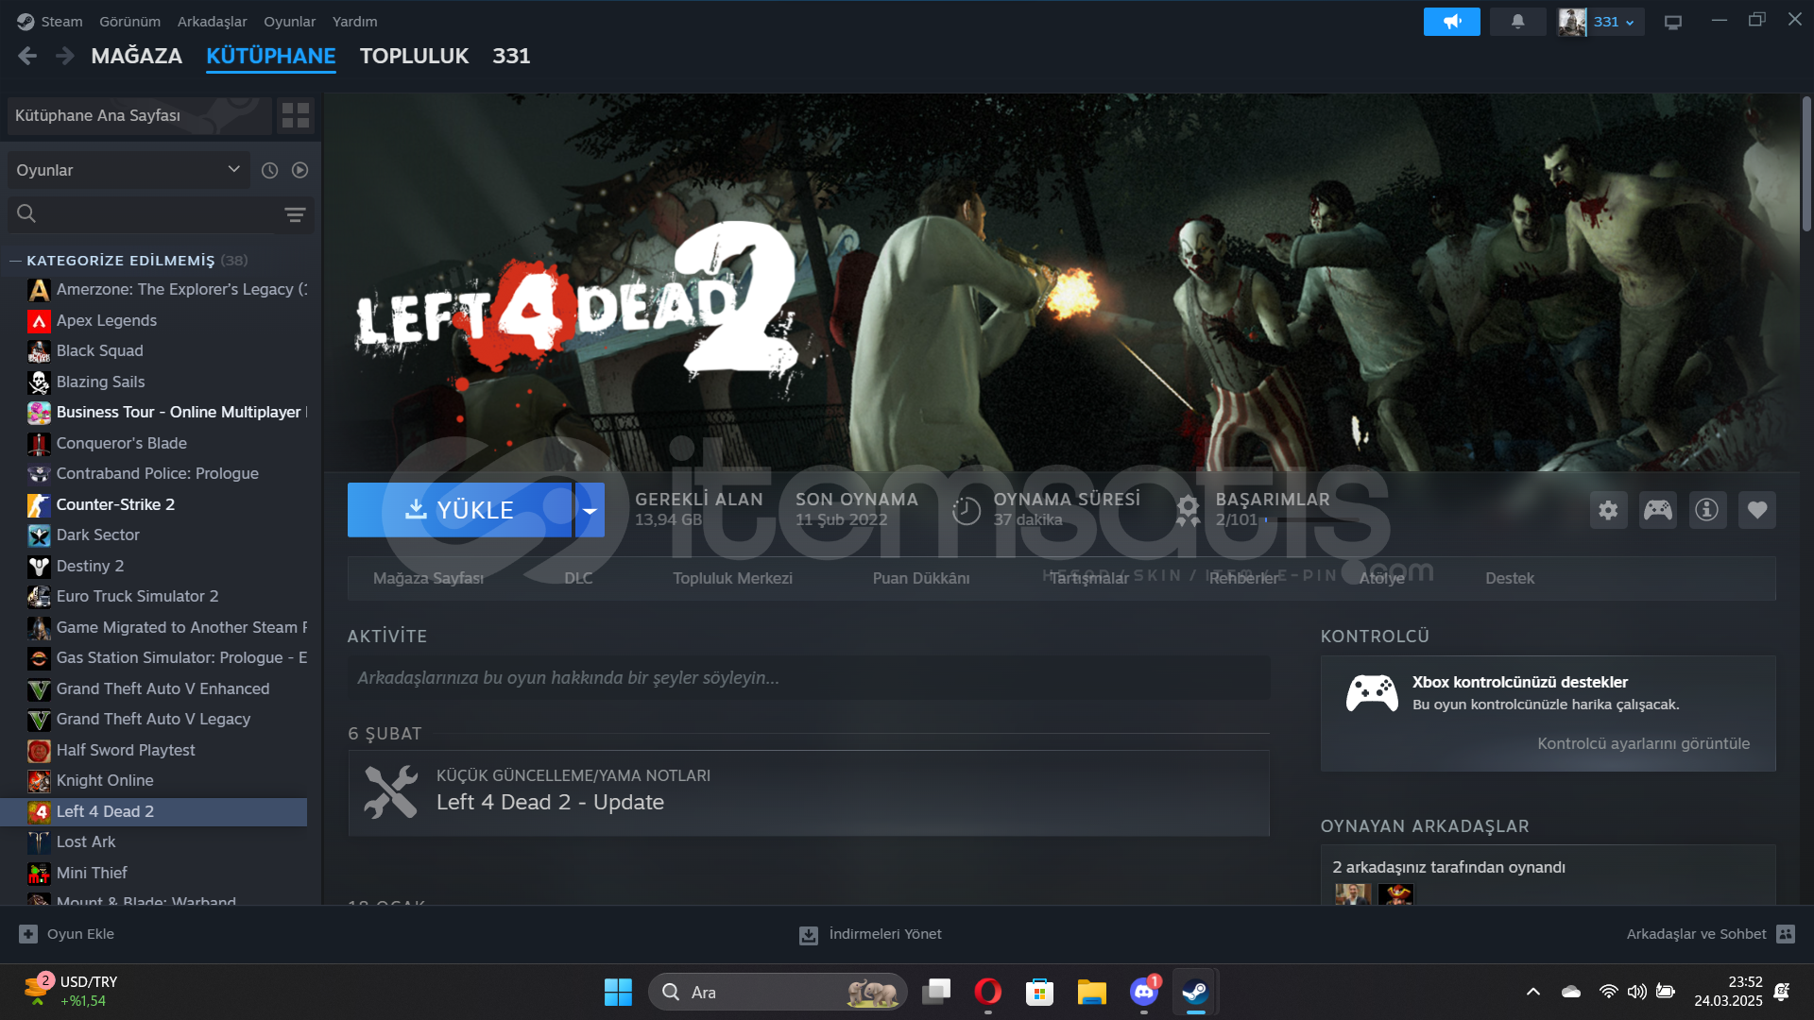Open Arkadaşlar ve Sohbet panel
This screenshot has height=1020, width=1814.
pyautogui.click(x=1710, y=934)
